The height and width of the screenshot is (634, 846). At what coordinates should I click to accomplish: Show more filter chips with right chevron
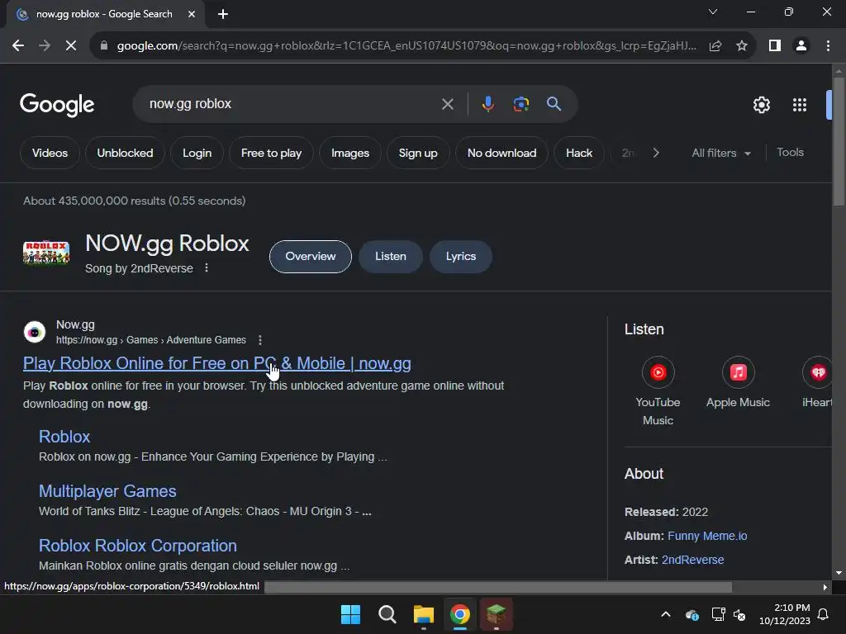656,153
